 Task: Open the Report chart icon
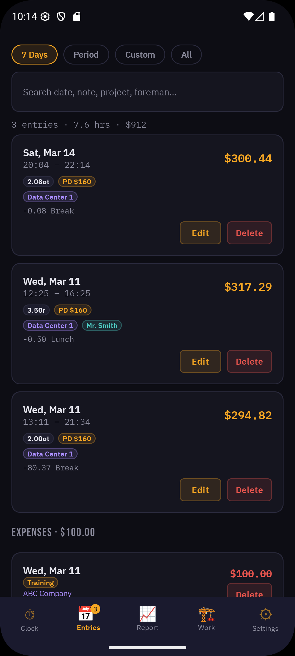(x=147, y=614)
